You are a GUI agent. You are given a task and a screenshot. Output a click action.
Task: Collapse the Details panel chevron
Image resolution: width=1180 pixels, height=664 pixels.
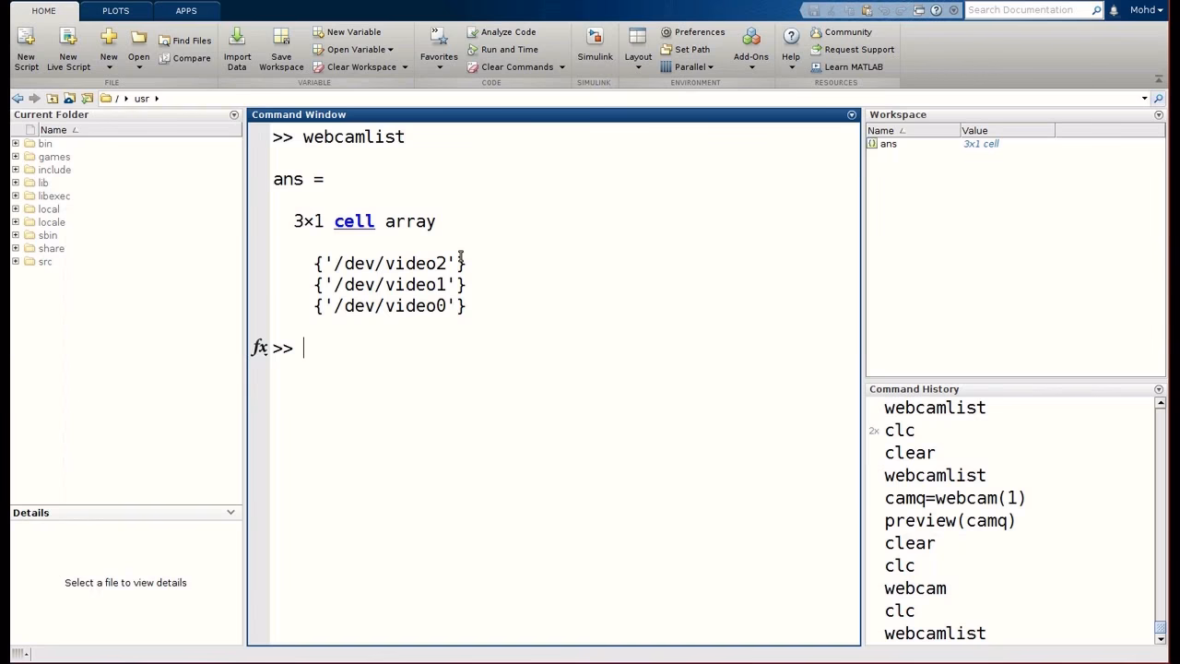point(230,513)
